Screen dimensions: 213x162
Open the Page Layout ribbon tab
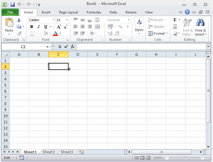68,12
